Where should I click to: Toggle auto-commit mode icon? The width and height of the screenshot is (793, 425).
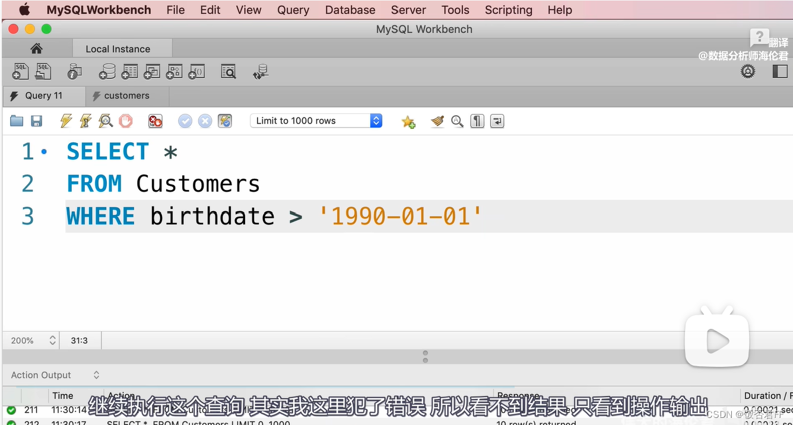click(225, 121)
